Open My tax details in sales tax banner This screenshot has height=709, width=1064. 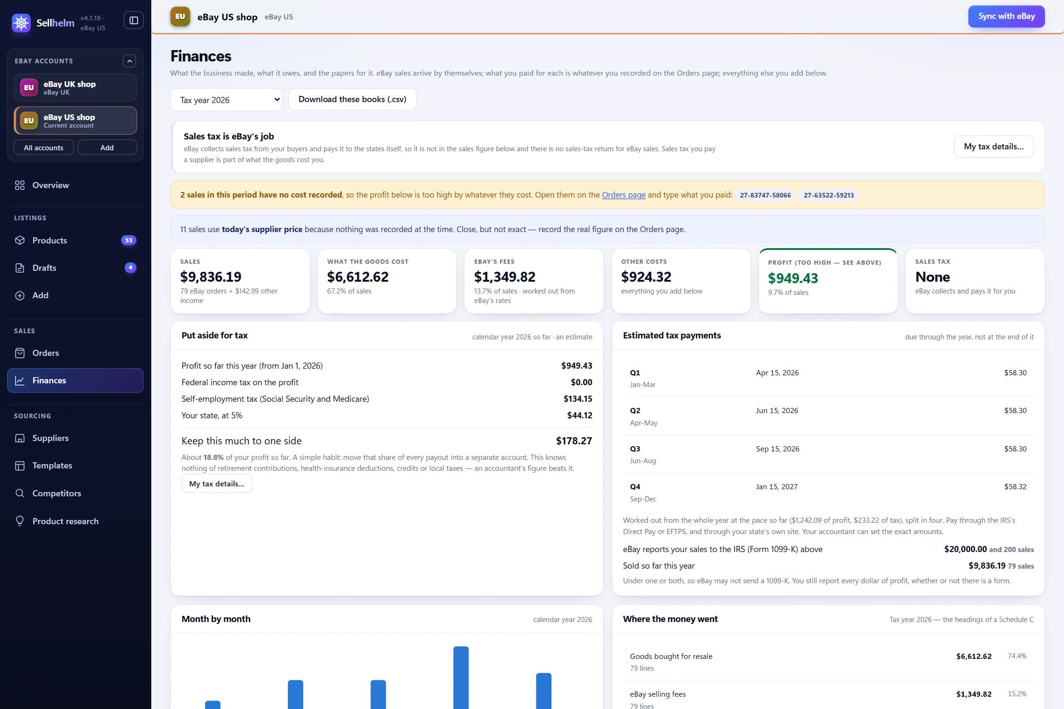tap(994, 147)
